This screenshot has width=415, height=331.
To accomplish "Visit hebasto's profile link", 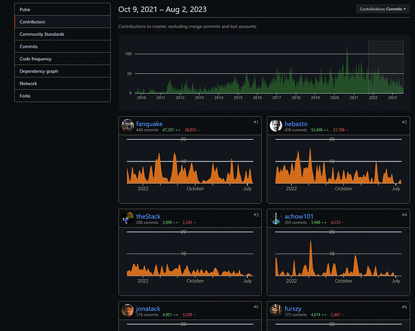I will (296, 124).
